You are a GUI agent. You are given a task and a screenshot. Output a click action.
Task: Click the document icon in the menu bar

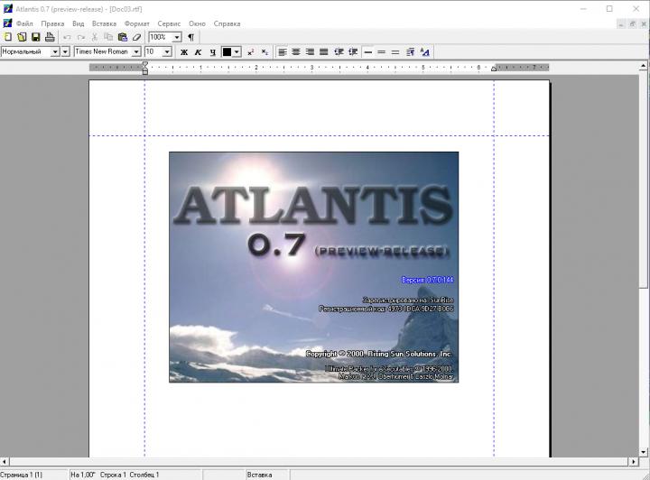click(7, 23)
